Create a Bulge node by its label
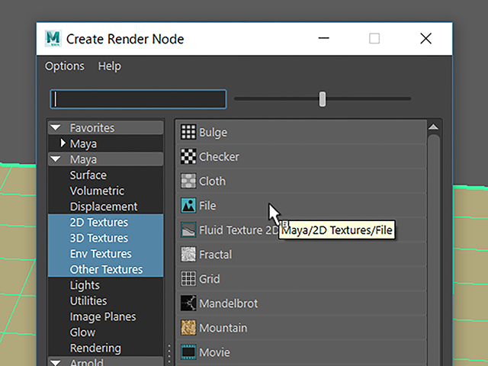The height and width of the screenshot is (366, 488). coord(213,133)
